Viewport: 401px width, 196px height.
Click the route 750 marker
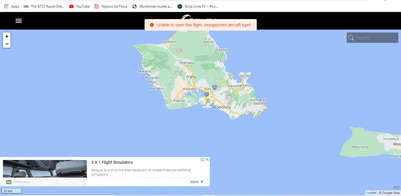coord(179,73)
